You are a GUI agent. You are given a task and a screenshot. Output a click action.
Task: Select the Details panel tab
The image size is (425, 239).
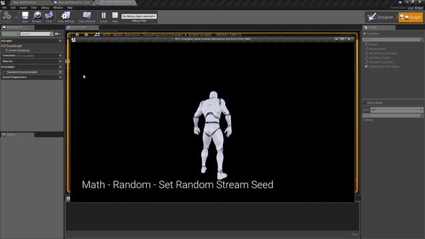tap(18, 135)
